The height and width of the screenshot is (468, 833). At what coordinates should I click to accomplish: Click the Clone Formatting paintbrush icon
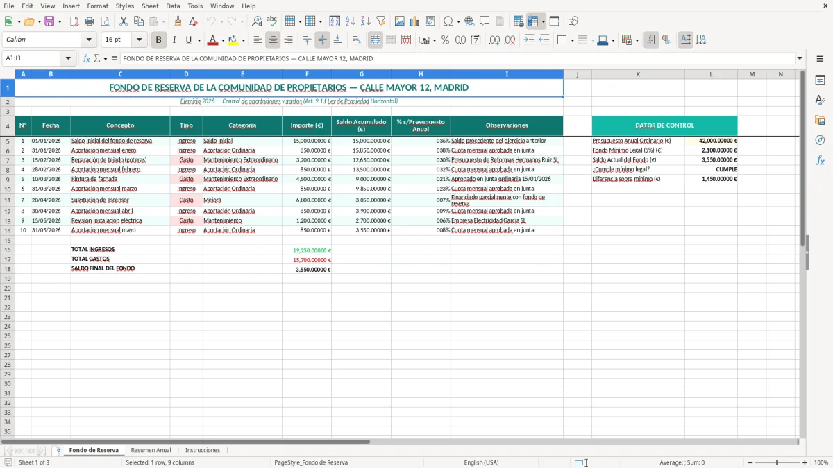click(178, 21)
